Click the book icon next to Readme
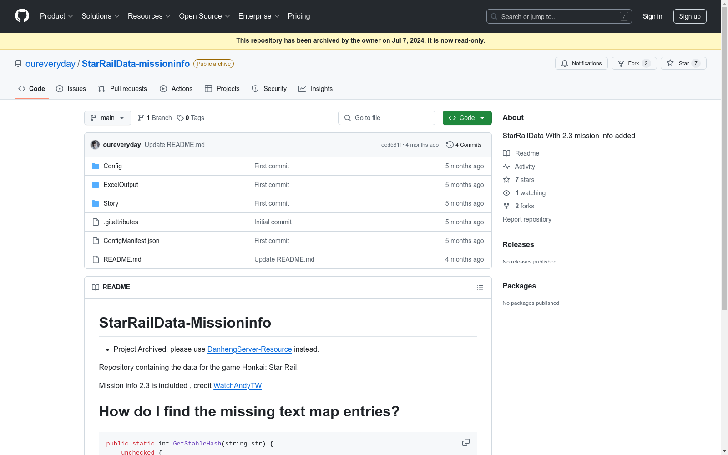Image resolution: width=728 pixels, height=455 pixels. [506, 153]
